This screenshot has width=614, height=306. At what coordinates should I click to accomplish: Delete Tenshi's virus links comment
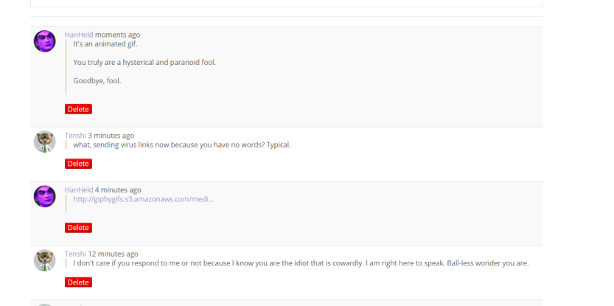tap(78, 164)
